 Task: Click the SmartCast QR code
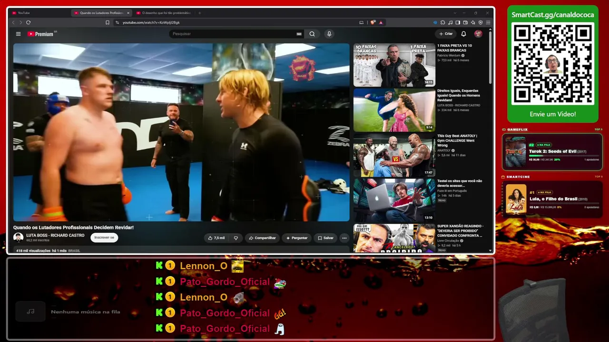pos(553,64)
